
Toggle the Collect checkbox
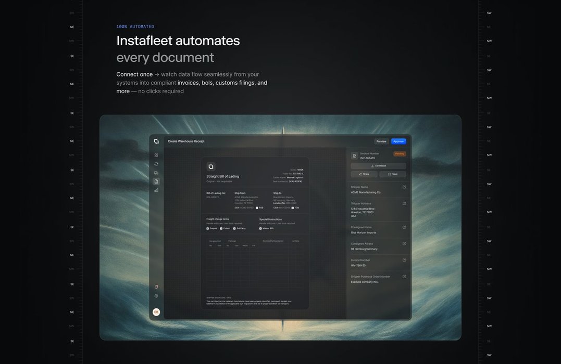point(221,228)
